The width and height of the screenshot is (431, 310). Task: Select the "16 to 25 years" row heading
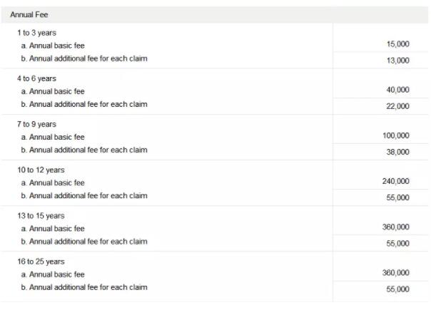point(41,262)
